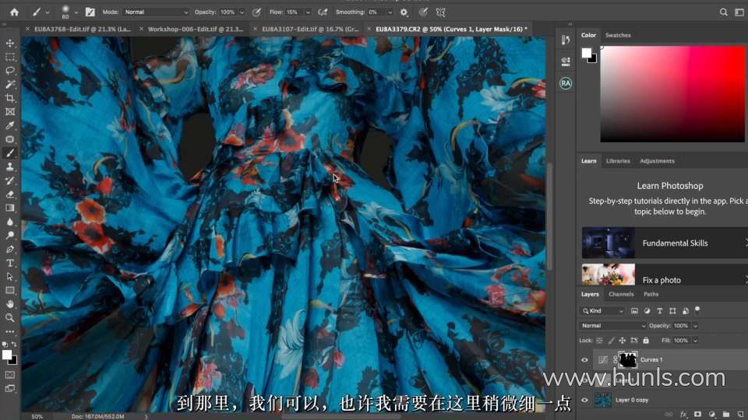This screenshot has width=748, height=420.
Task: Click the layer style fx icon
Action: pyautogui.click(x=683, y=415)
